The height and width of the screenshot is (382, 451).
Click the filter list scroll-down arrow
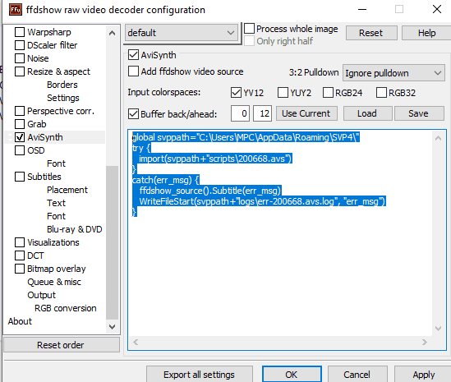[113, 327]
